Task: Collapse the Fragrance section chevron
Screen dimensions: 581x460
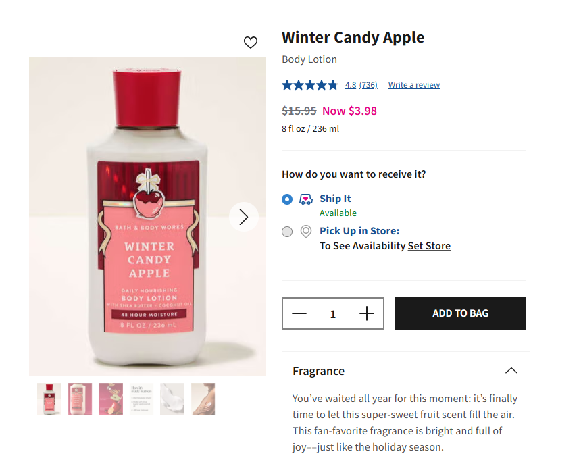Action: coord(511,371)
